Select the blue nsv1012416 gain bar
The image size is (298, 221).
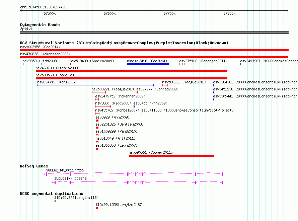click(148, 64)
